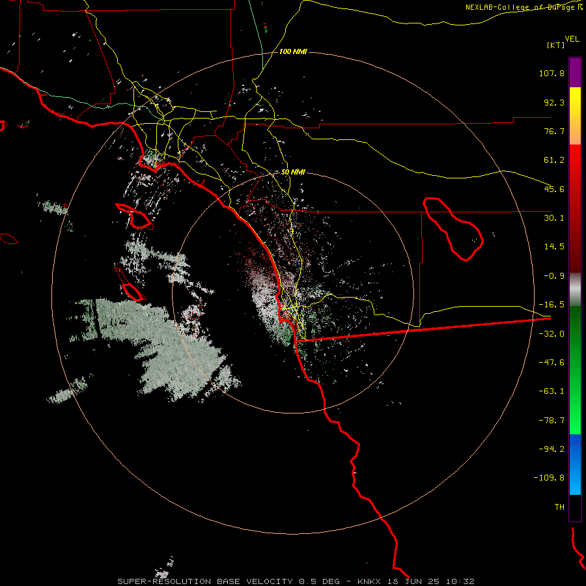Click the yellow-orange segment of the velocity color bar
Screen dimensions: 586x586
(575, 116)
